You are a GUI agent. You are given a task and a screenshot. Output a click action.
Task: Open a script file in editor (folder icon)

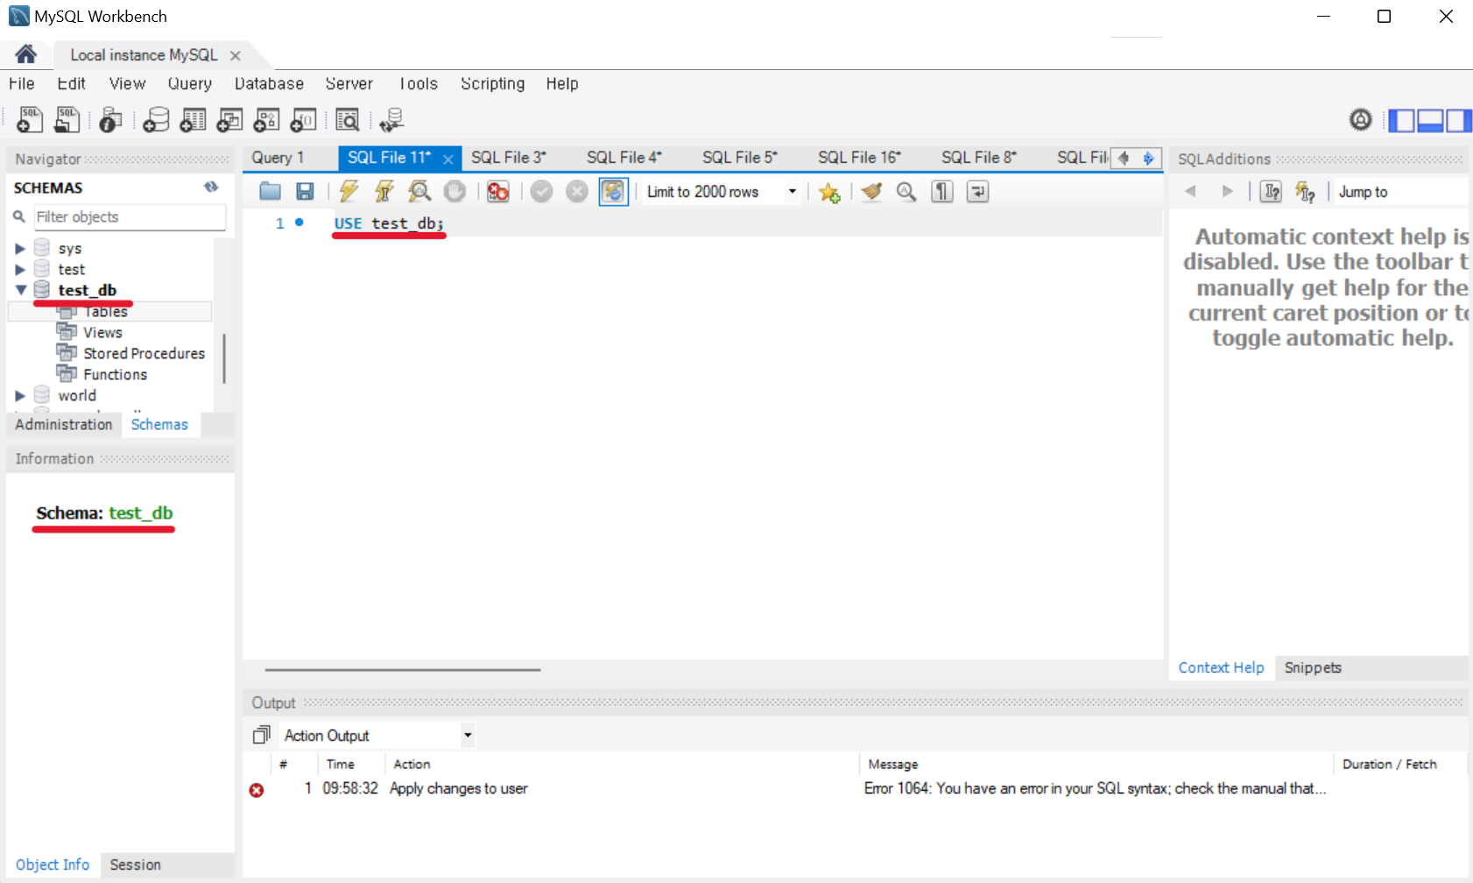[x=270, y=191]
